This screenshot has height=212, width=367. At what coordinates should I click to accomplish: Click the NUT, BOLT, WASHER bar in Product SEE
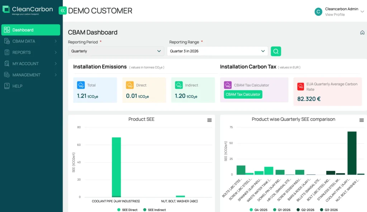click(181, 196)
